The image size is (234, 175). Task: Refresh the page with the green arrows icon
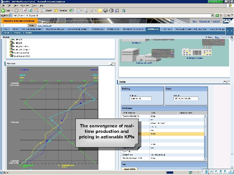point(31,10)
